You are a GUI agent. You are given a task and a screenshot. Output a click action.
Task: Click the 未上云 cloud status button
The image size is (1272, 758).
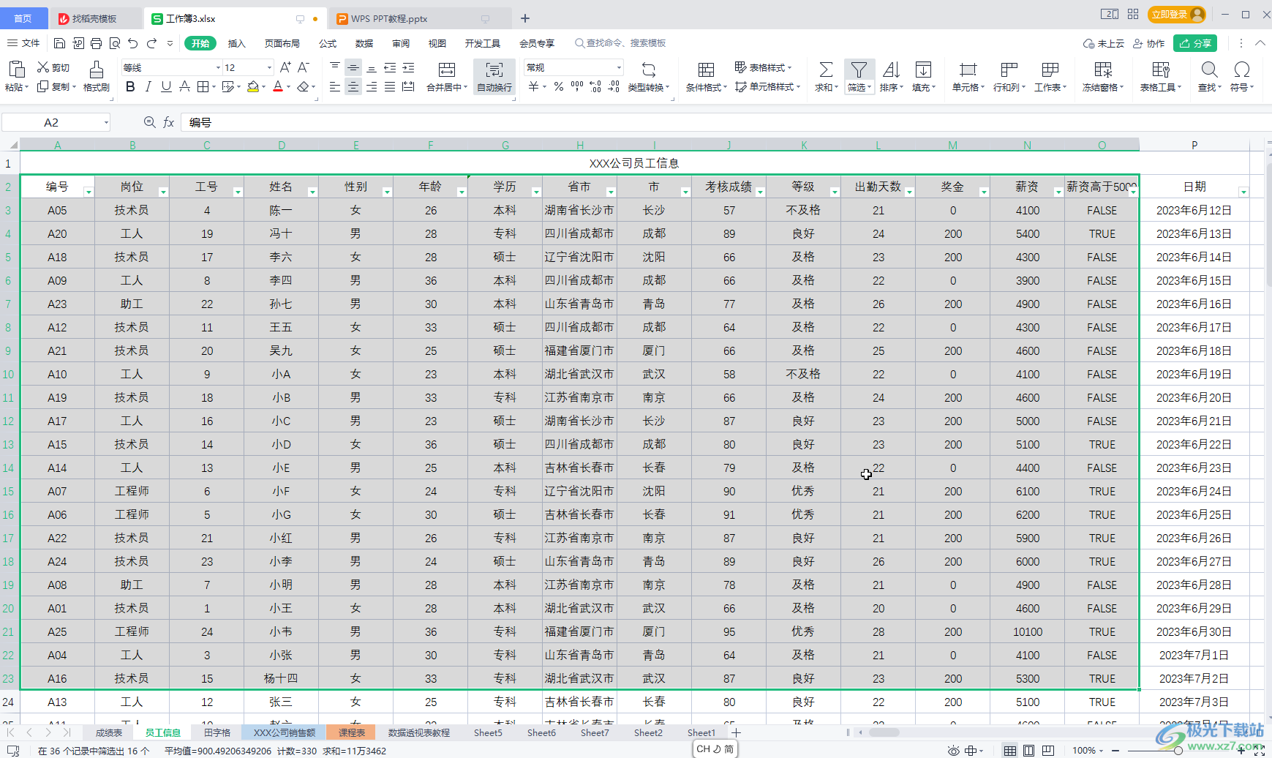1103,43
